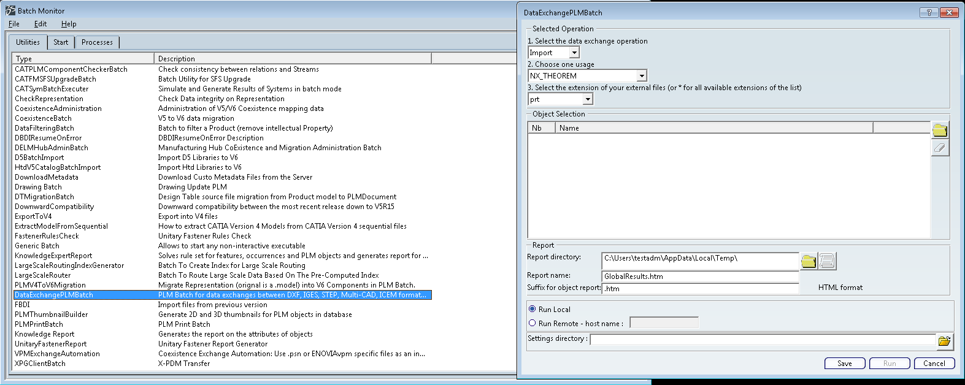Click the Type column header
Image resolution: width=965 pixels, height=385 pixels.
click(83, 58)
